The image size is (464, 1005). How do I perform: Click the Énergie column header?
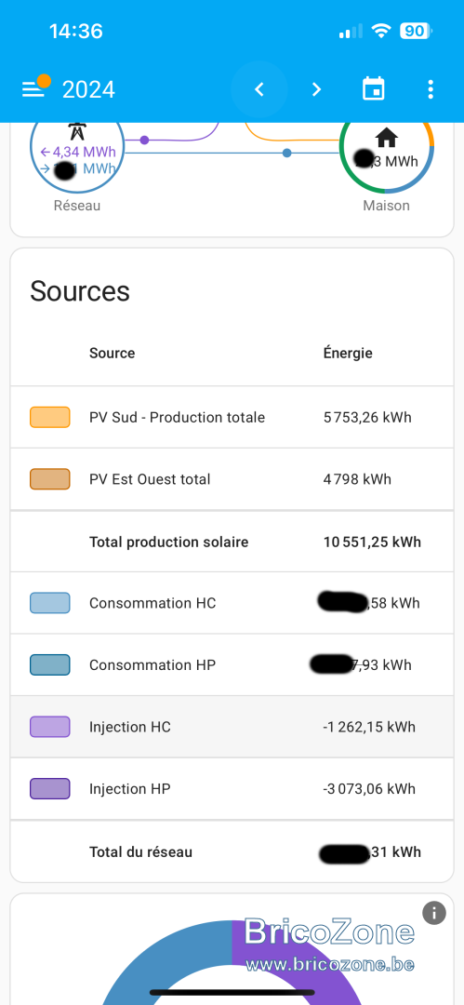pyautogui.click(x=348, y=353)
